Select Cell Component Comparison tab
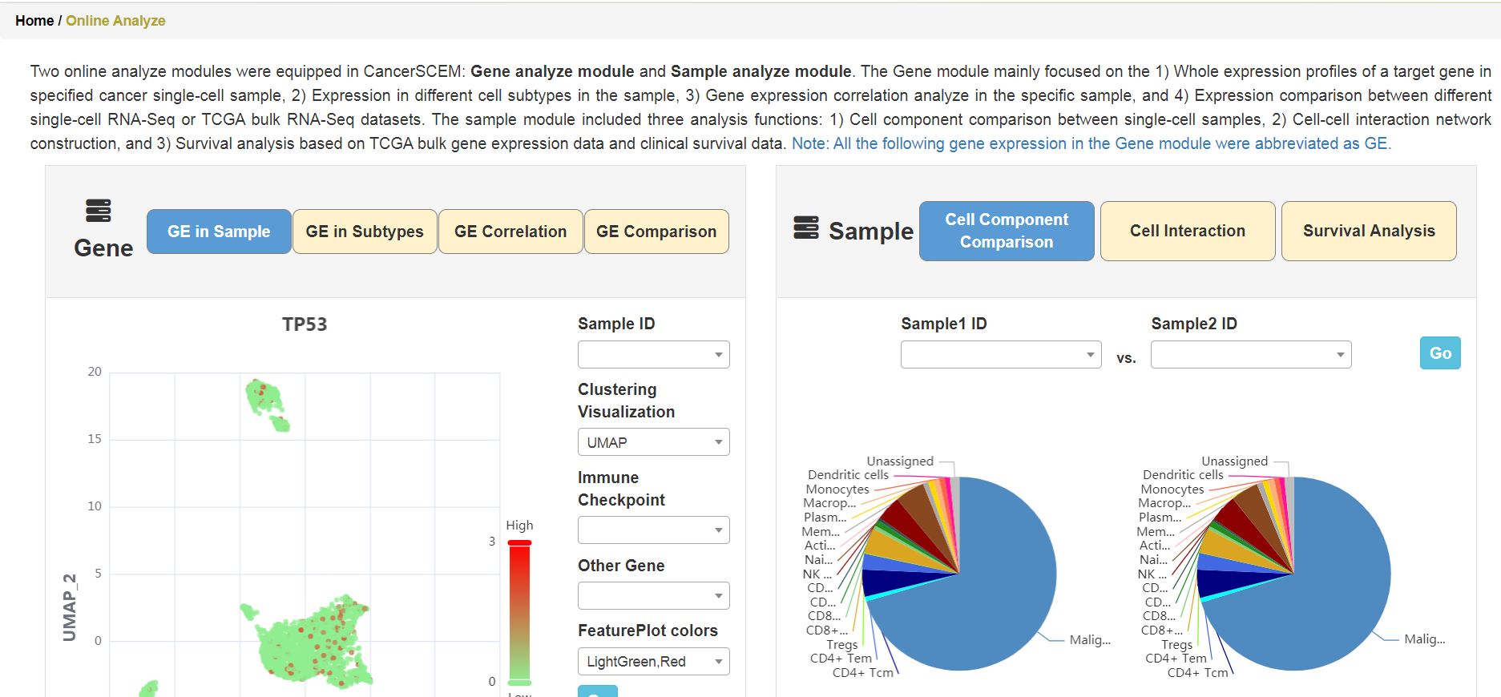 tap(1007, 231)
